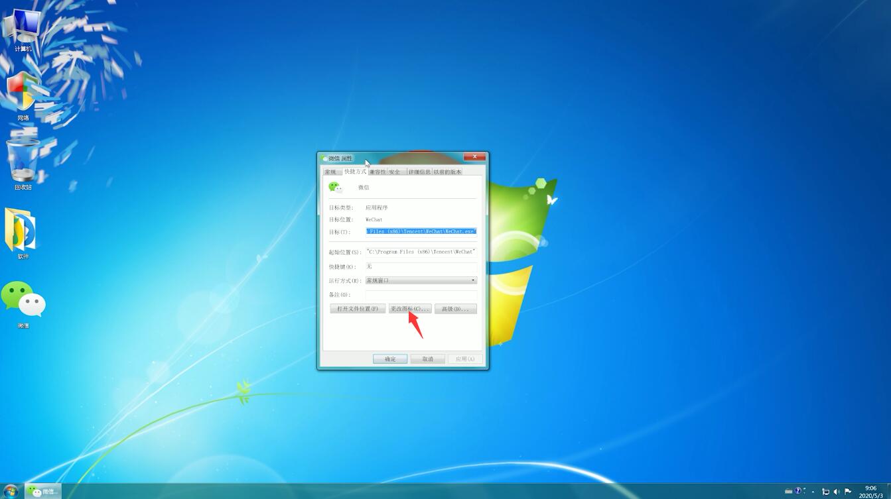The image size is (891, 499).
Task: Click the Show desktop strip
Action: (x=888, y=491)
